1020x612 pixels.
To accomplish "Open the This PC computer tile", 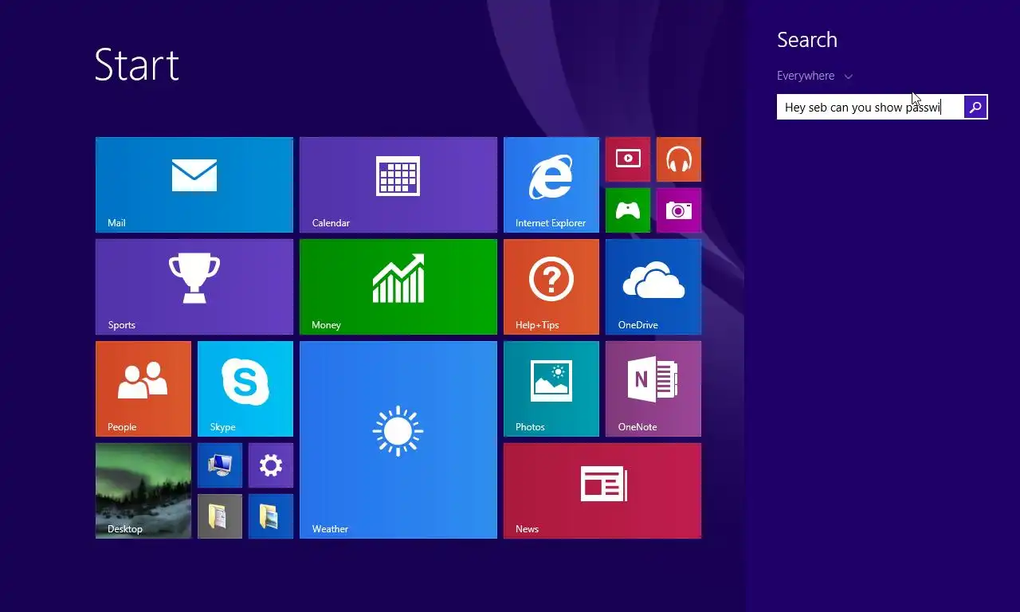I will coord(220,465).
